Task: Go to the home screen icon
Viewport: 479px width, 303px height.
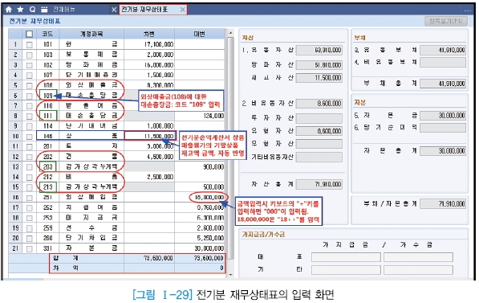Action: [x=9, y=10]
